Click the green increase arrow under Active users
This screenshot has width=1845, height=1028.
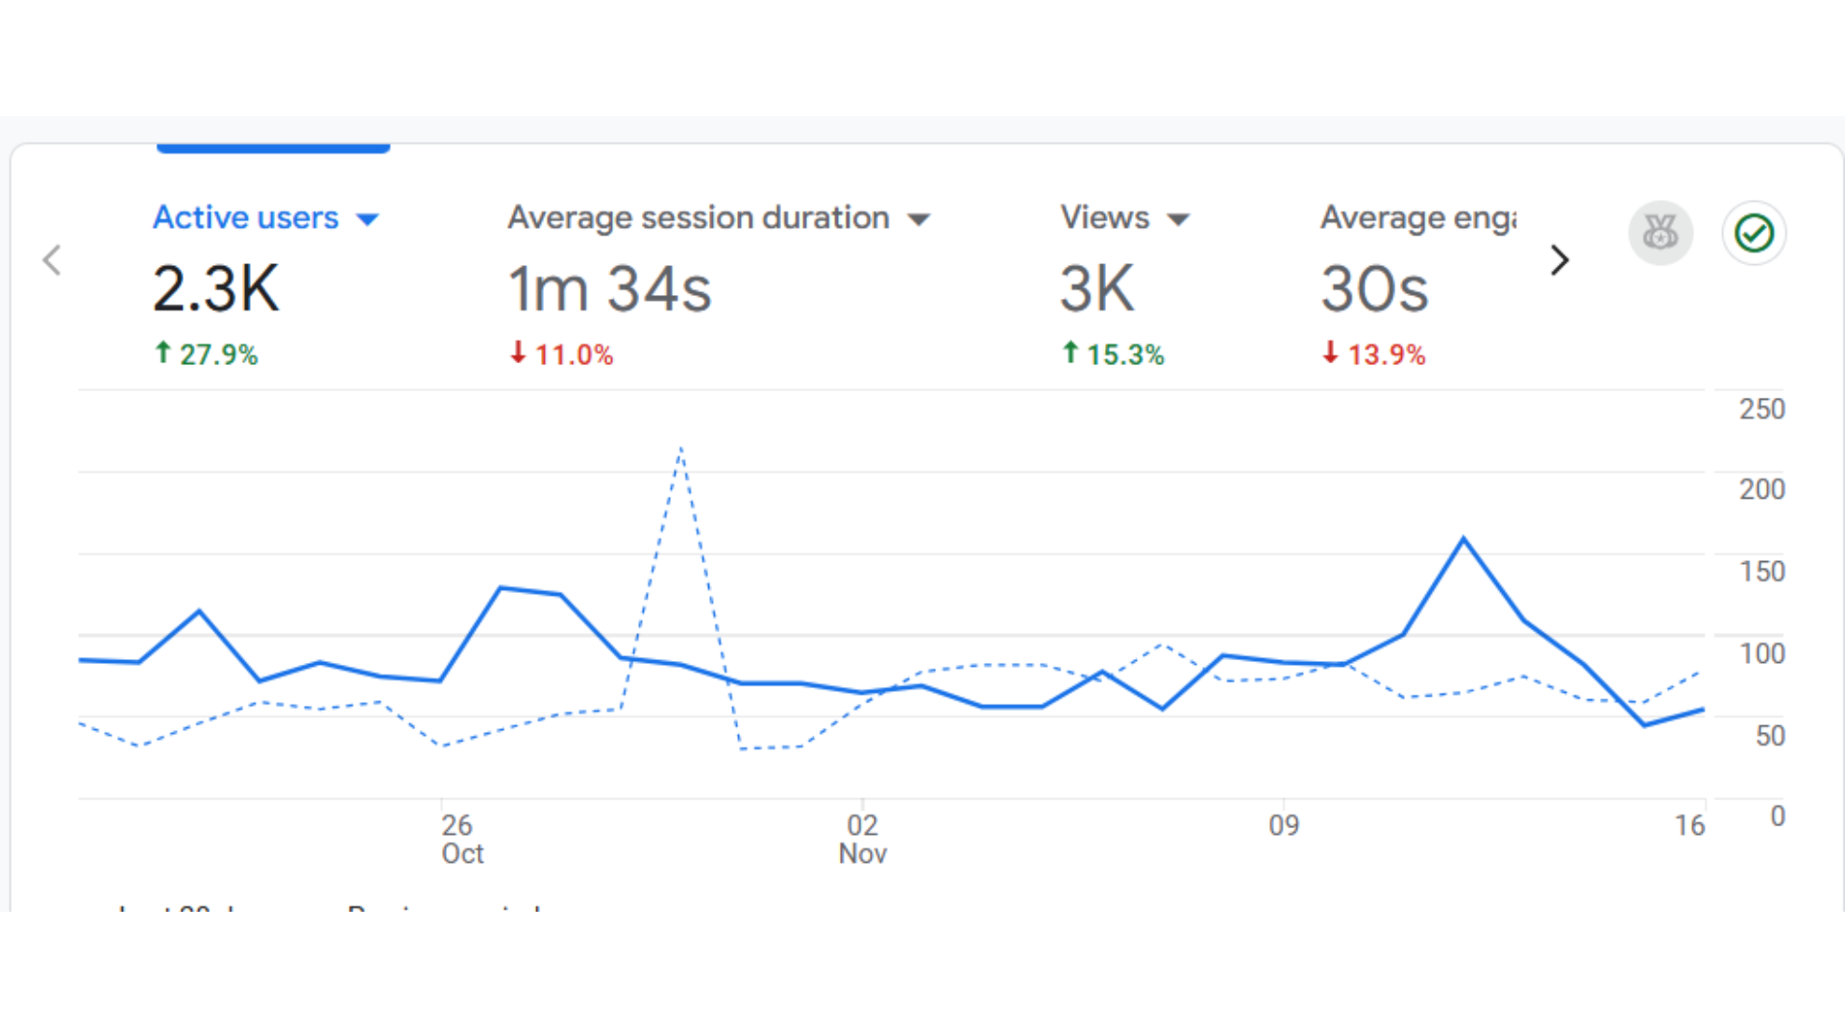click(163, 353)
